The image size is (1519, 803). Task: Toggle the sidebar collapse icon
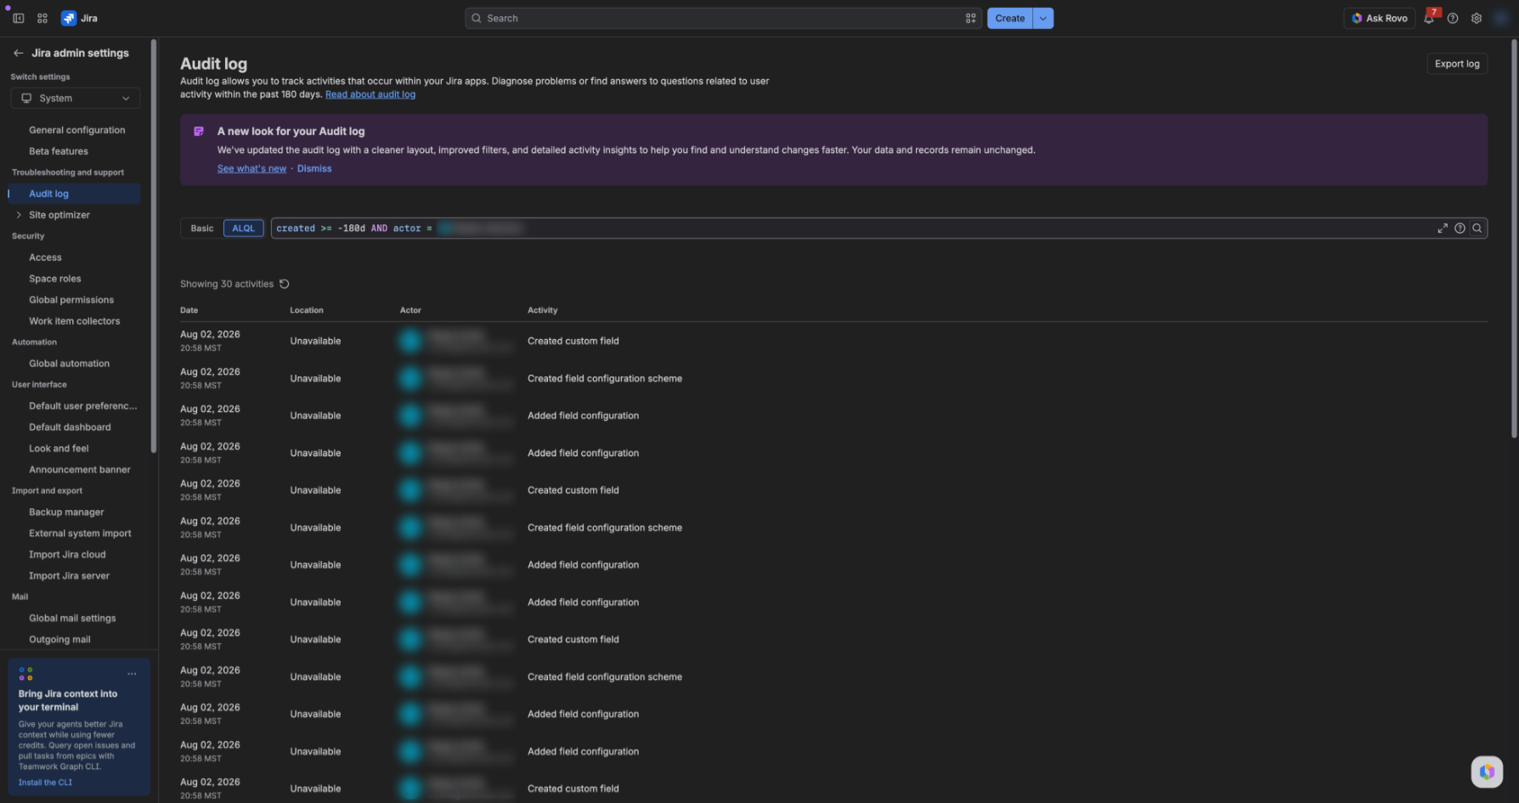click(x=18, y=18)
